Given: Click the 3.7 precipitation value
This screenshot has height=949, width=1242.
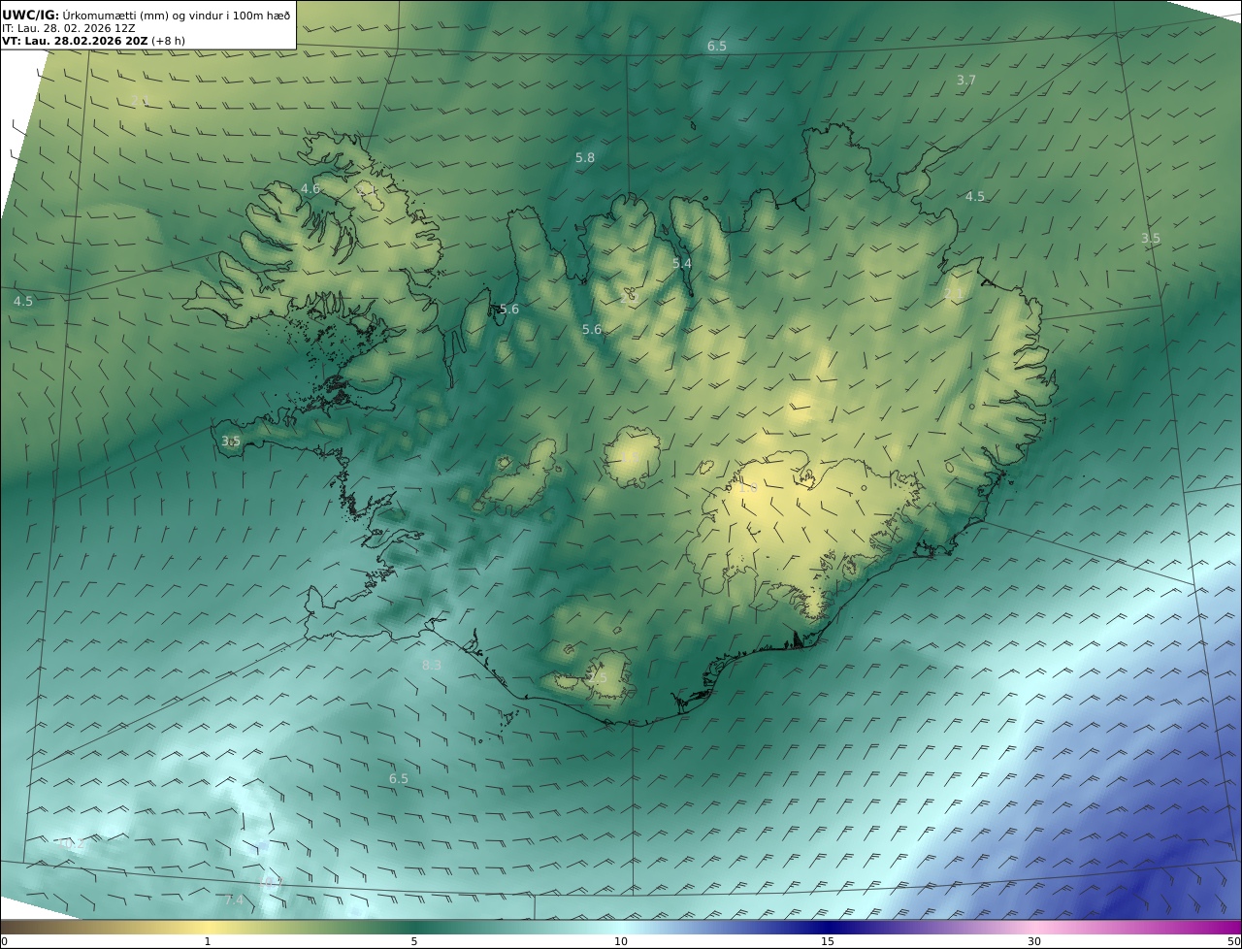Looking at the screenshot, I should [965, 81].
